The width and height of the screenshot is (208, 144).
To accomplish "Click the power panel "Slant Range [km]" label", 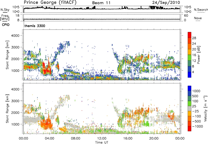I will [x=7, y=55].
